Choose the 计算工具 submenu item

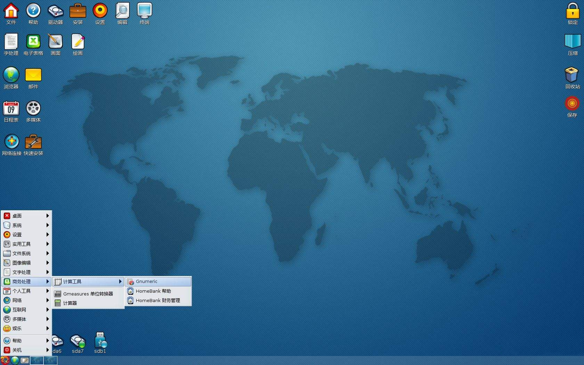tap(88, 282)
